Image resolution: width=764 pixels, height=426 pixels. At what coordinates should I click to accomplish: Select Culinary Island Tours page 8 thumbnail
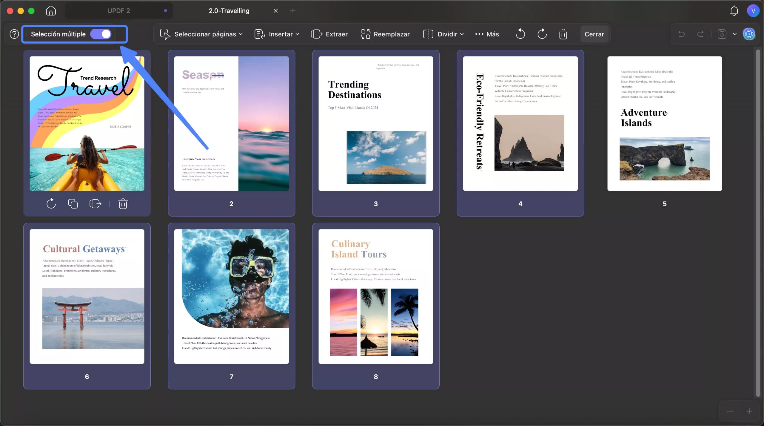[x=376, y=296]
